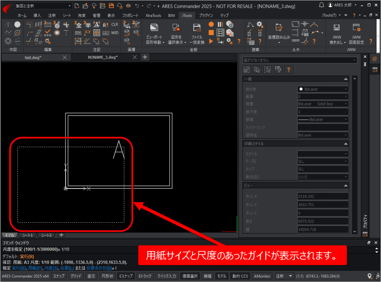Open the プラグイン ribbon tab
The height and width of the screenshot is (282, 381).
(206, 15)
